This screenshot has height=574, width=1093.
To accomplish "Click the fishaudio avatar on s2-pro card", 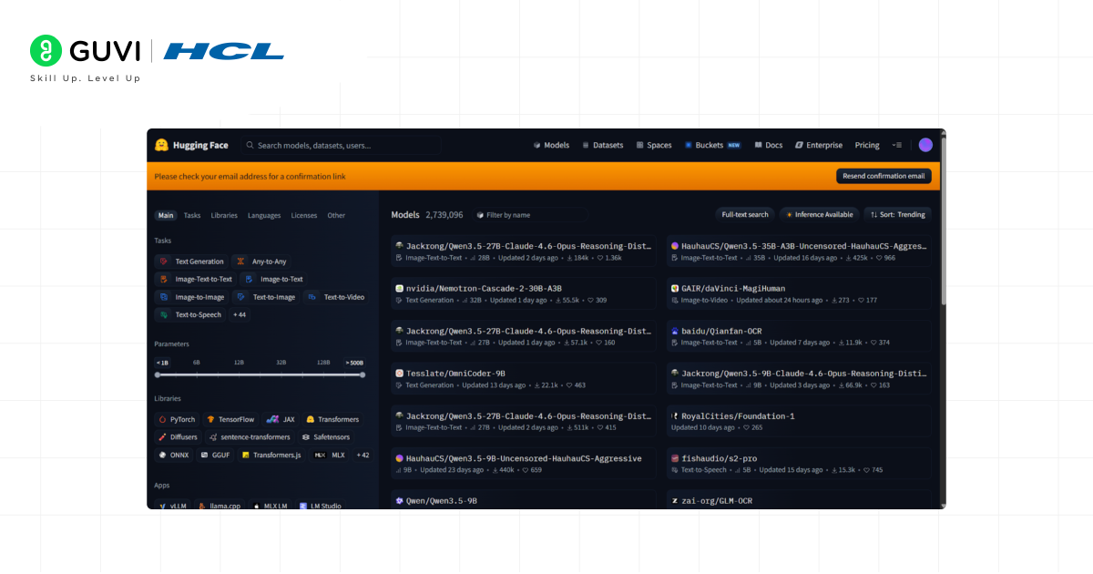I will 675,458.
